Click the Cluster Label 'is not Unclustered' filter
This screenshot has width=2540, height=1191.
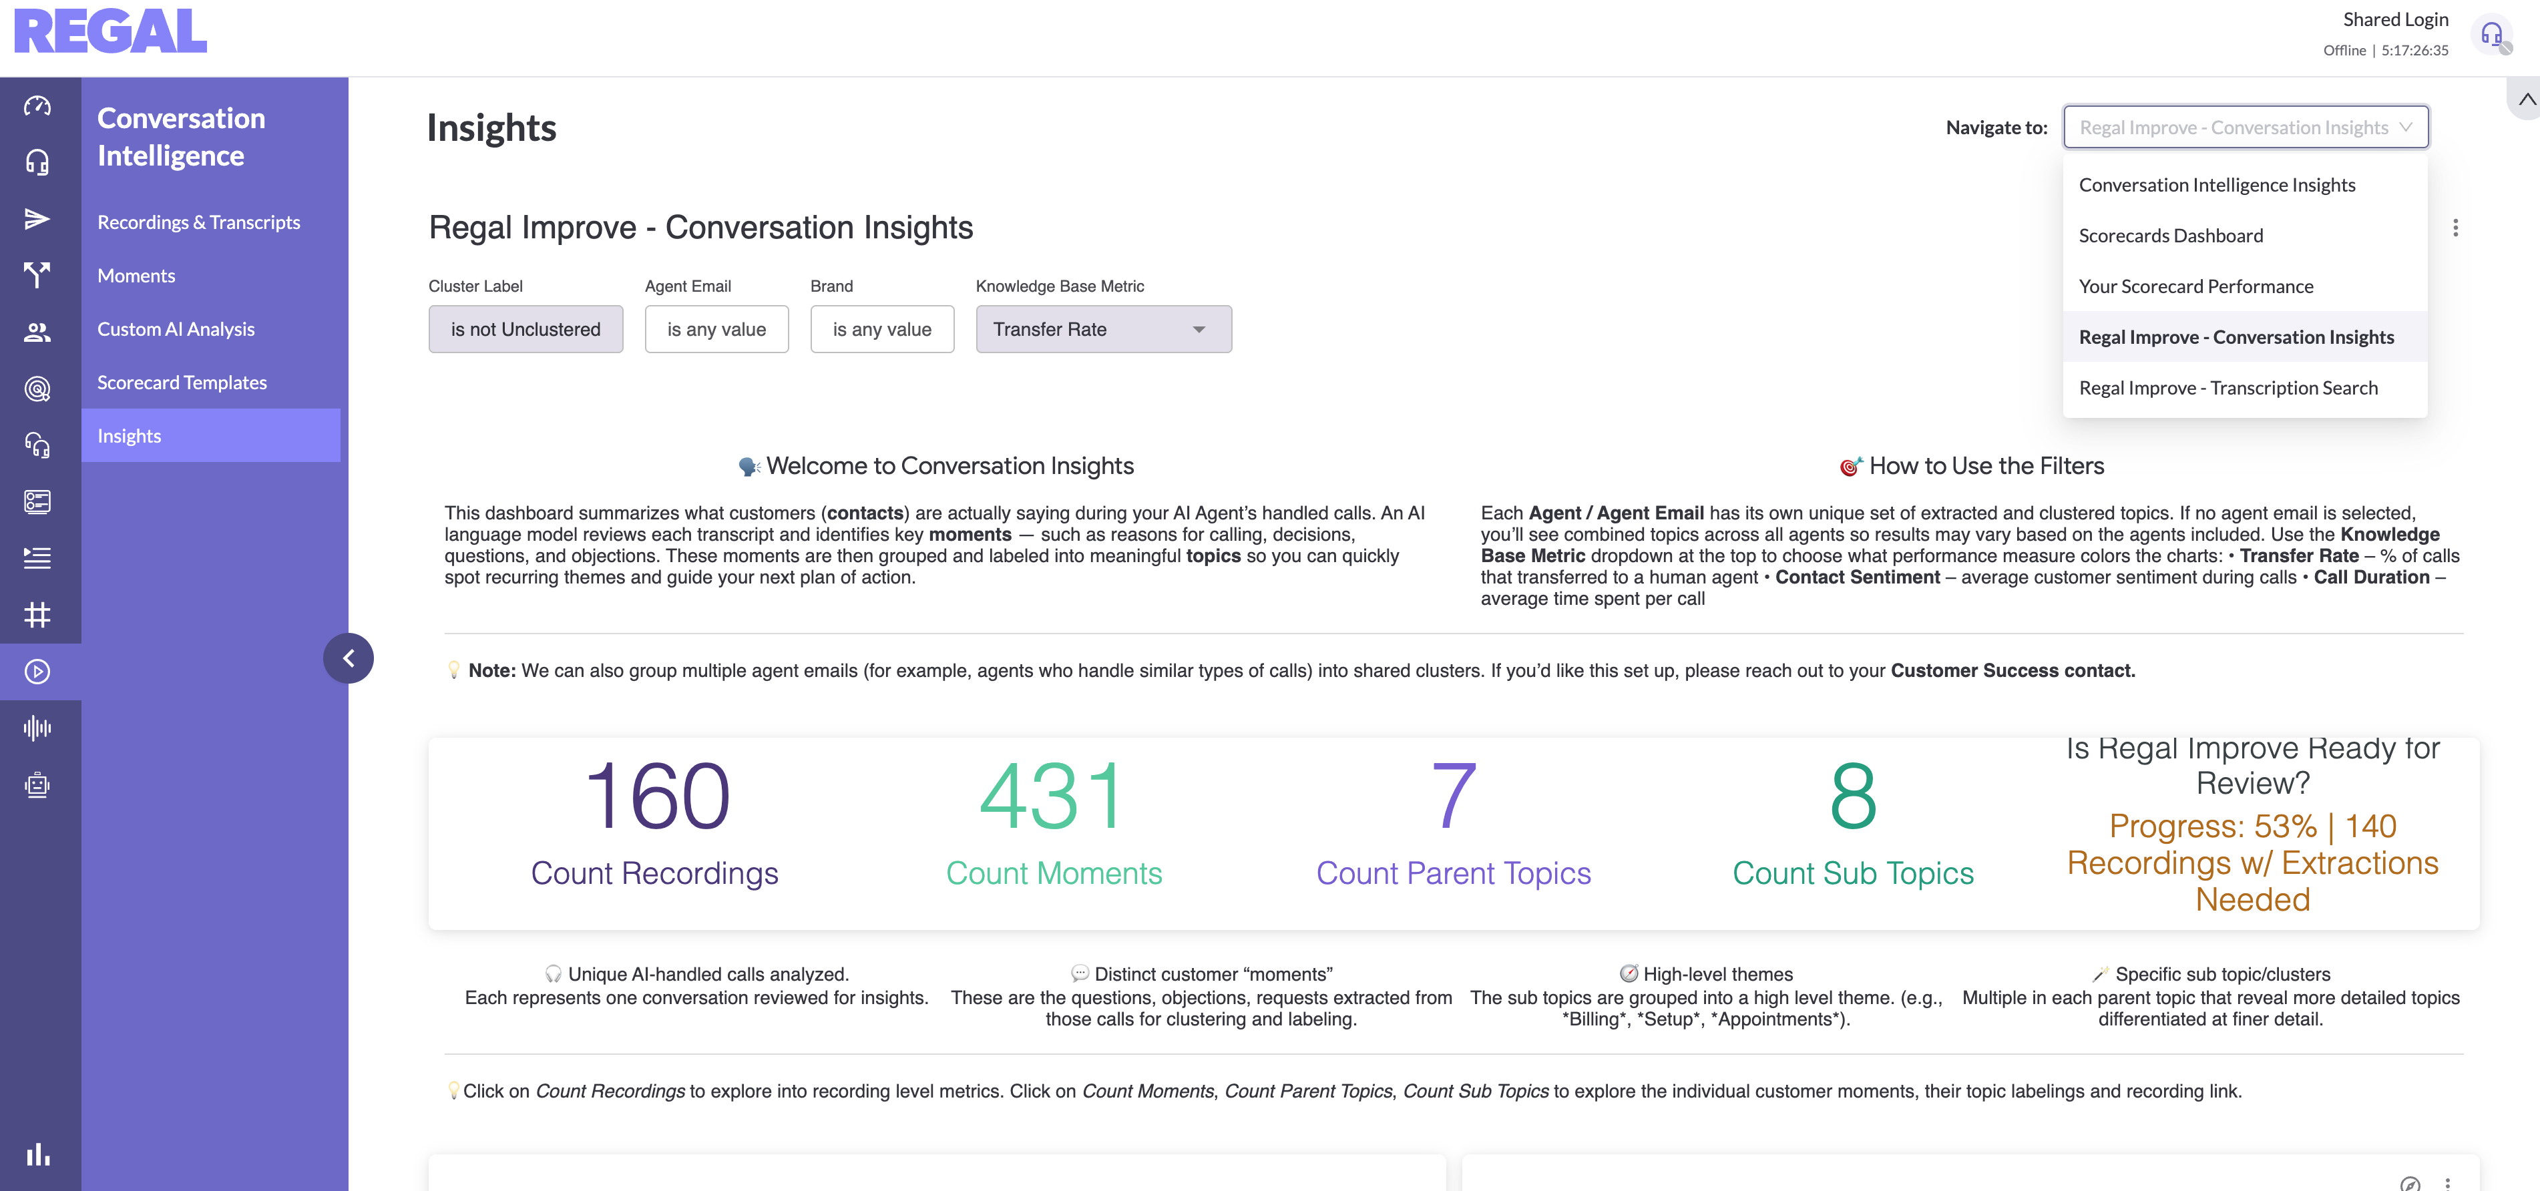(525, 329)
